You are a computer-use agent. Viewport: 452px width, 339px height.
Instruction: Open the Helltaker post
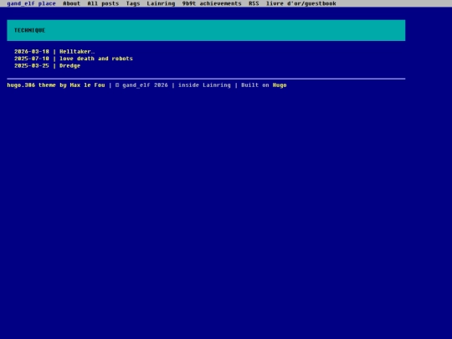point(77,52)
